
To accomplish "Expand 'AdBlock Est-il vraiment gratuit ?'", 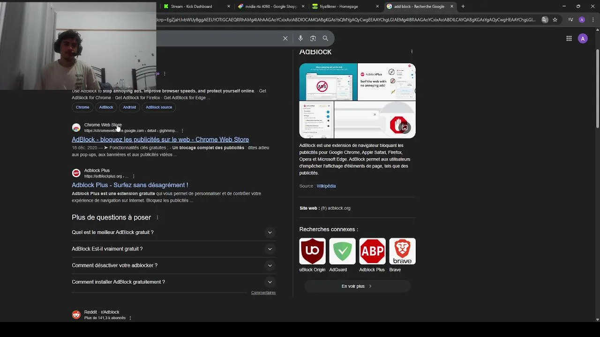I will coord(173,249).
